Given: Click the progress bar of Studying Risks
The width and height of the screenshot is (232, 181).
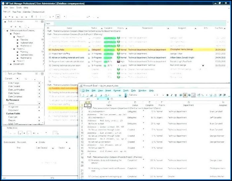Looking at the screenshot, I should tap(109, 50).
